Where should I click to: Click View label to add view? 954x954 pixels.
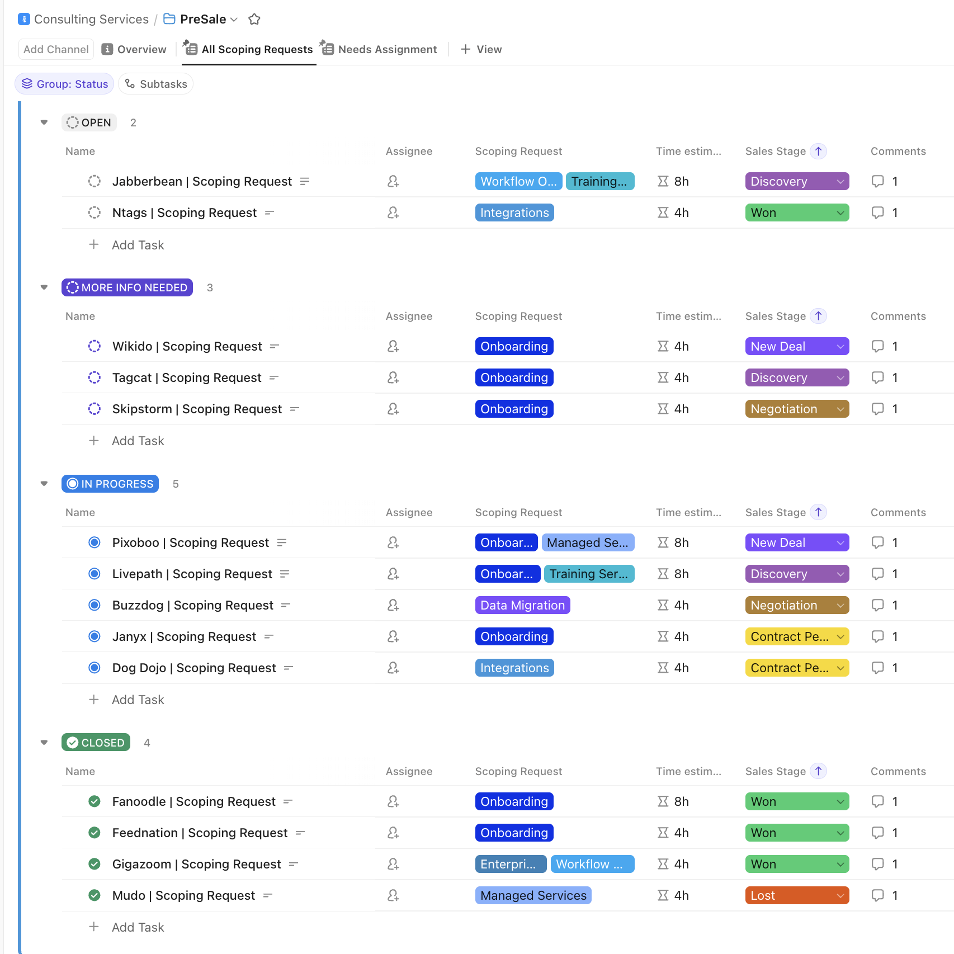(489, 49)
